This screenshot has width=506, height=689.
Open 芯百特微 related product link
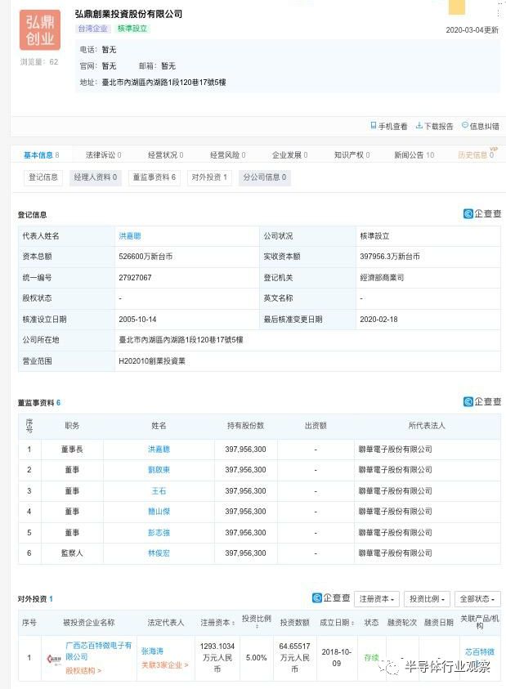pos(480,652)
